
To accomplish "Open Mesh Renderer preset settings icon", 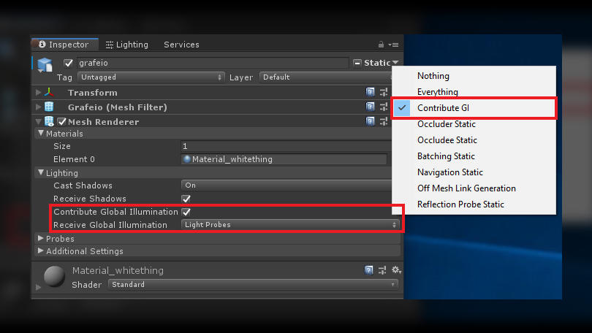I will [x=384, y=121].
